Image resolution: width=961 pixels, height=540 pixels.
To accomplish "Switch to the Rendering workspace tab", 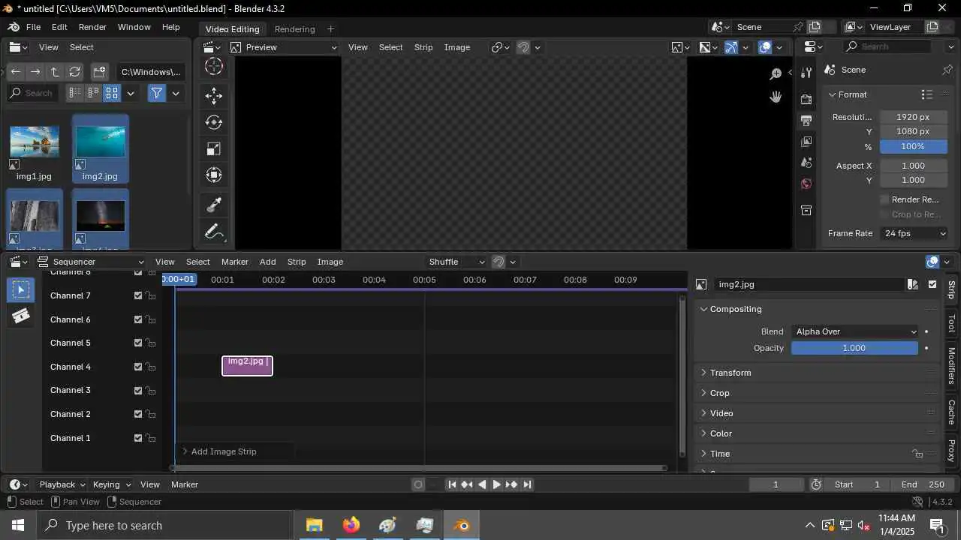I will click(294, 28).
